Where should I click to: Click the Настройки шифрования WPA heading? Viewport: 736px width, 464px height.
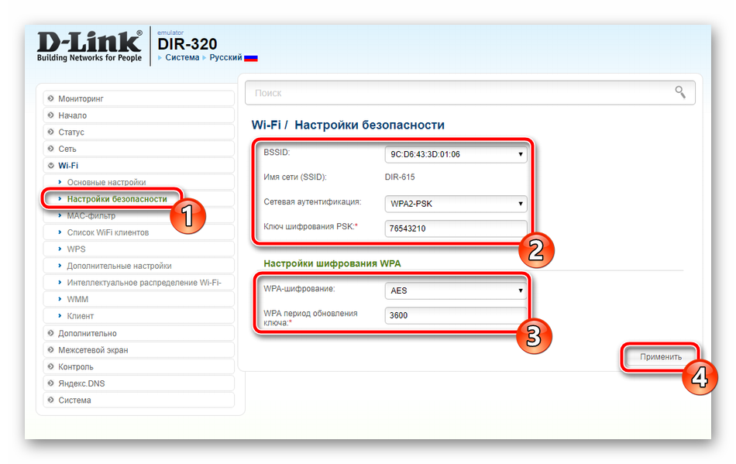[x=332, y=263]
